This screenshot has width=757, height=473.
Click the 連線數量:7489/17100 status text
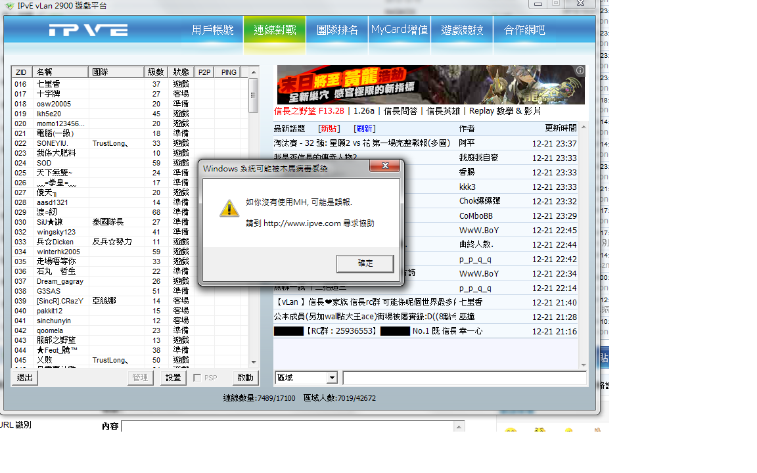260,398
